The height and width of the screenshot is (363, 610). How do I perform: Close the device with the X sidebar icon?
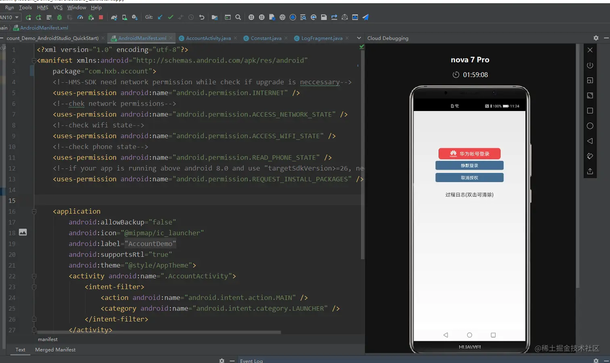pos(590,50)
